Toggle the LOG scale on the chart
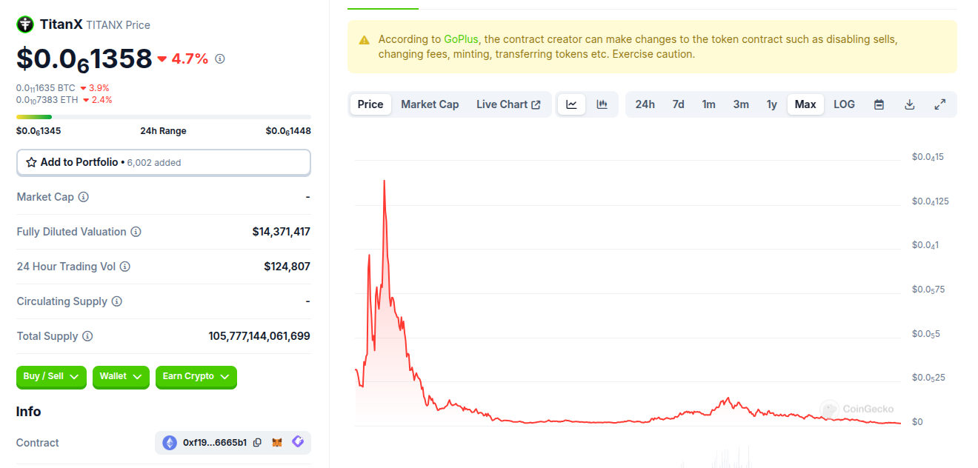 844,104
